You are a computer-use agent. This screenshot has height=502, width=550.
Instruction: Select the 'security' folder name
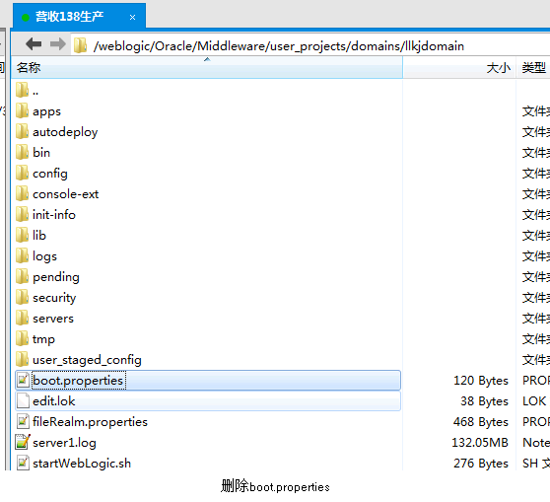click(54, 298)
